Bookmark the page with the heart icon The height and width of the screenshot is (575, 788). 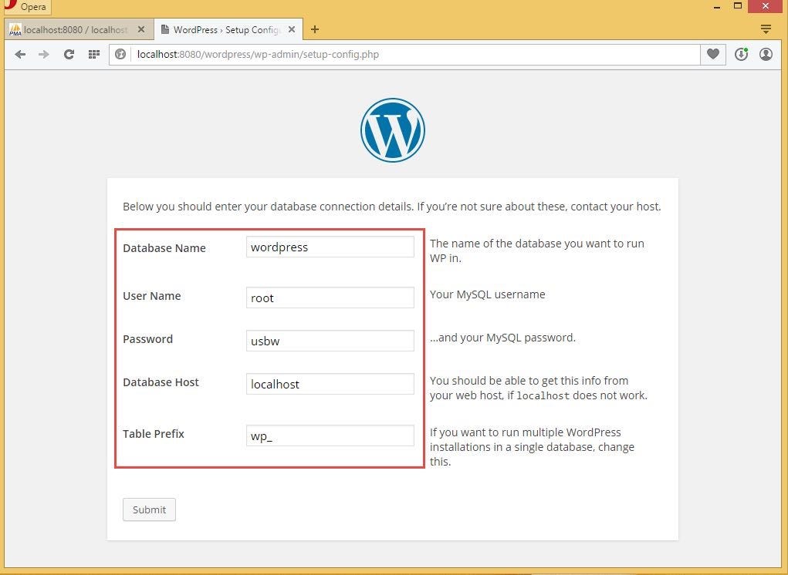tap(712, 54)
